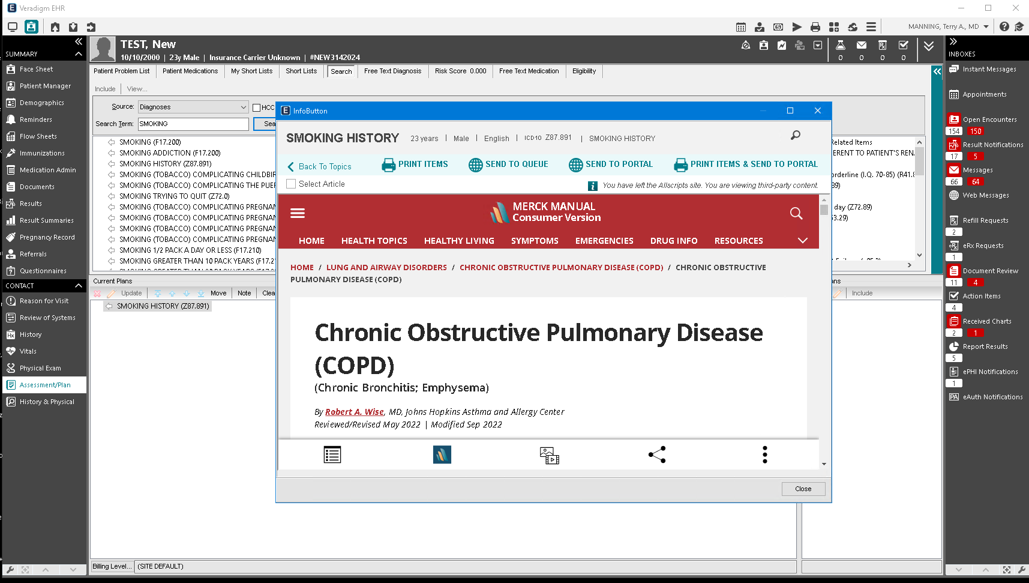Click inside the Search Term field showing SMOKING
Screen dimensions: 1029x583
(193, 124)
